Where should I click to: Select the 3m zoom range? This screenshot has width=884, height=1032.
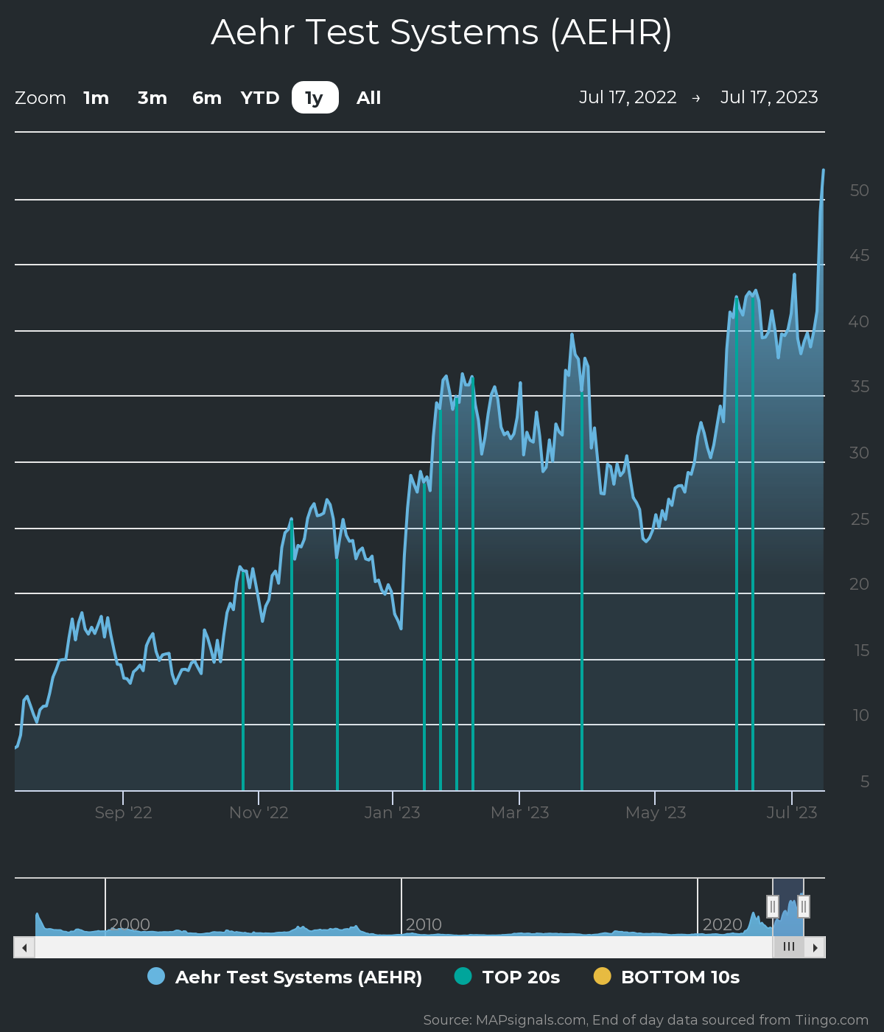tap(152, 98)
